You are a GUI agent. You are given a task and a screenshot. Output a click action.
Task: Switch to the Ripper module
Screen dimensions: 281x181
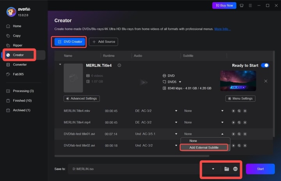18,45
